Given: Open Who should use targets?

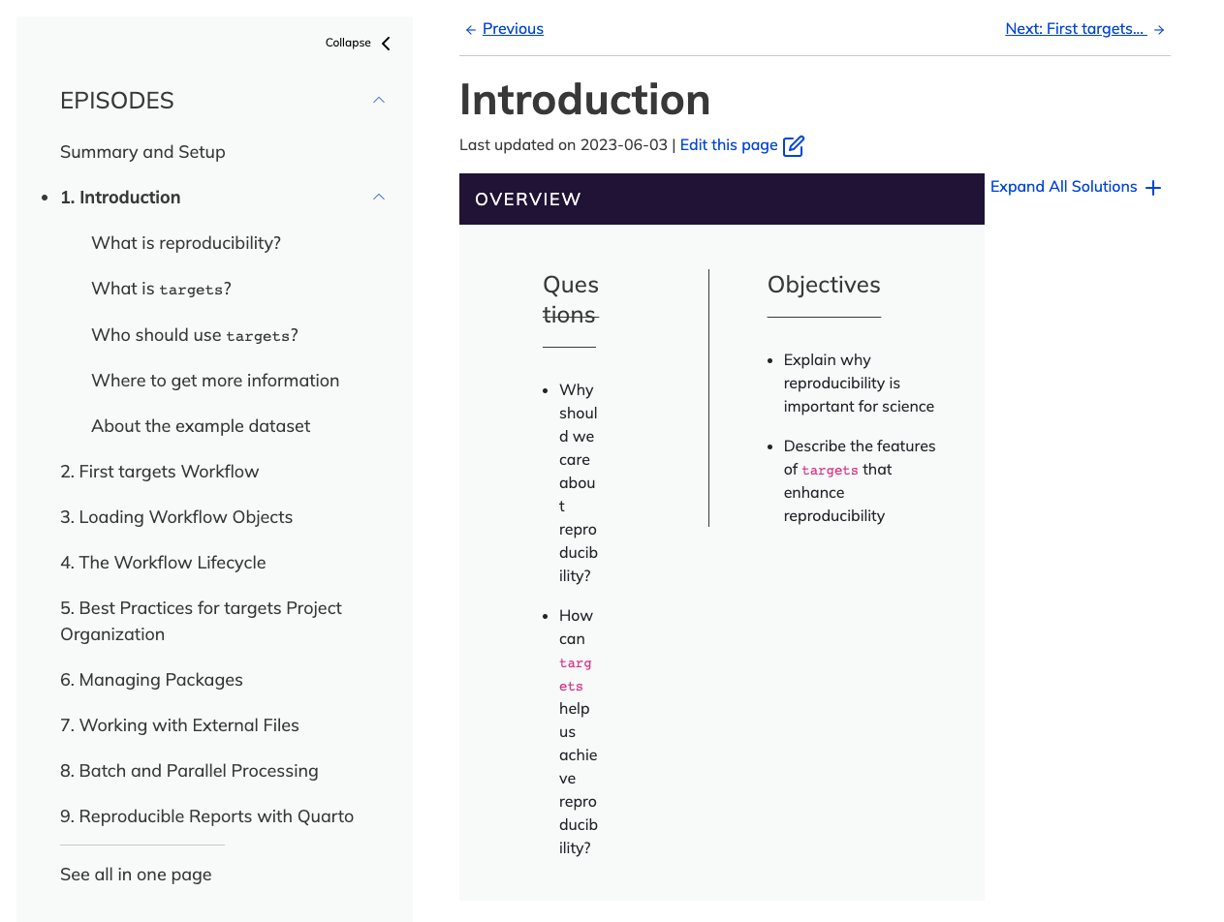Looking at the screenshot, I should pos(194,333).
